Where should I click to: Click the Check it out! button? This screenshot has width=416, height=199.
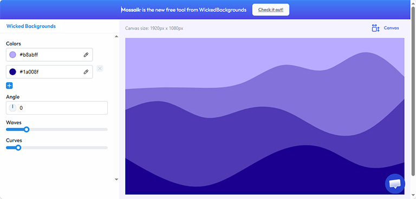[271, 10]
